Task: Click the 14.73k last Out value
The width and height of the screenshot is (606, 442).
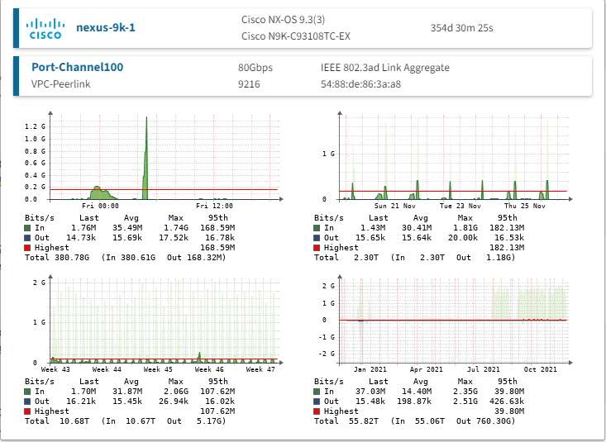Action: pos(81,238)
